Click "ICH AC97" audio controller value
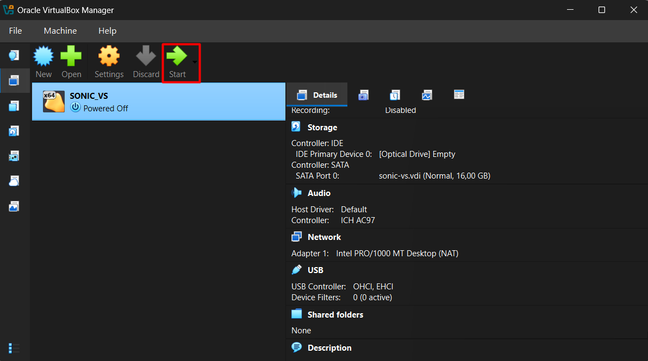 [x=358, y=220]
